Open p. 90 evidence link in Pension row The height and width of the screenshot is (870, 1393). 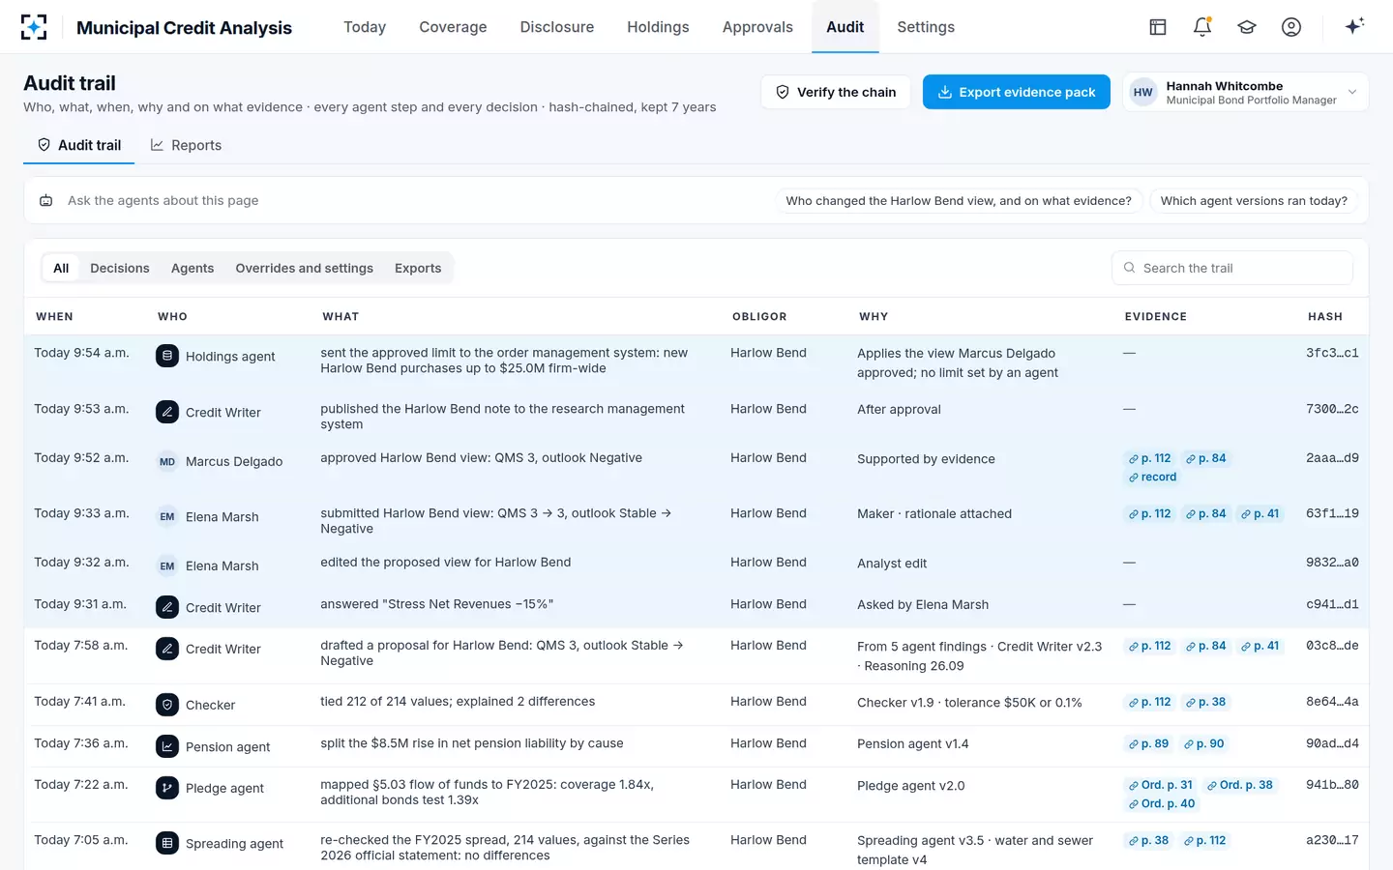[x=1203, y=744]
